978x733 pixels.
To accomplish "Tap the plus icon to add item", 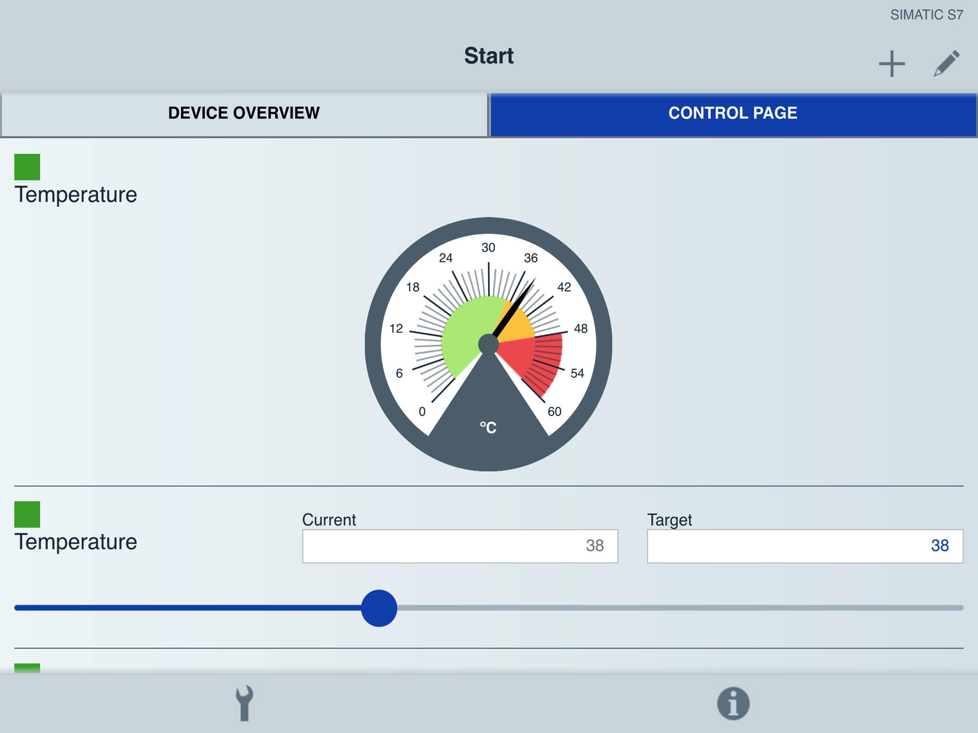I will (891, 64).
